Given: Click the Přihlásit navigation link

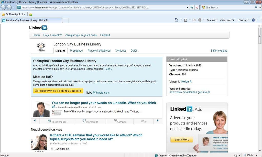Looking at the screenshot, I should point(105,35).
